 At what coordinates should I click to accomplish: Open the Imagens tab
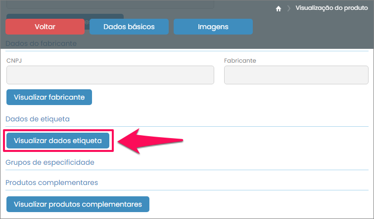tap(213, 27)
